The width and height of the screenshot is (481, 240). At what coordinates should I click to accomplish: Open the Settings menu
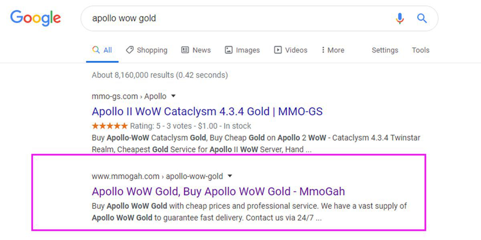pos(385,50)
